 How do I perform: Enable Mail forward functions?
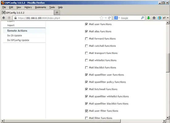pyautogui.click(x=87, y=39)
